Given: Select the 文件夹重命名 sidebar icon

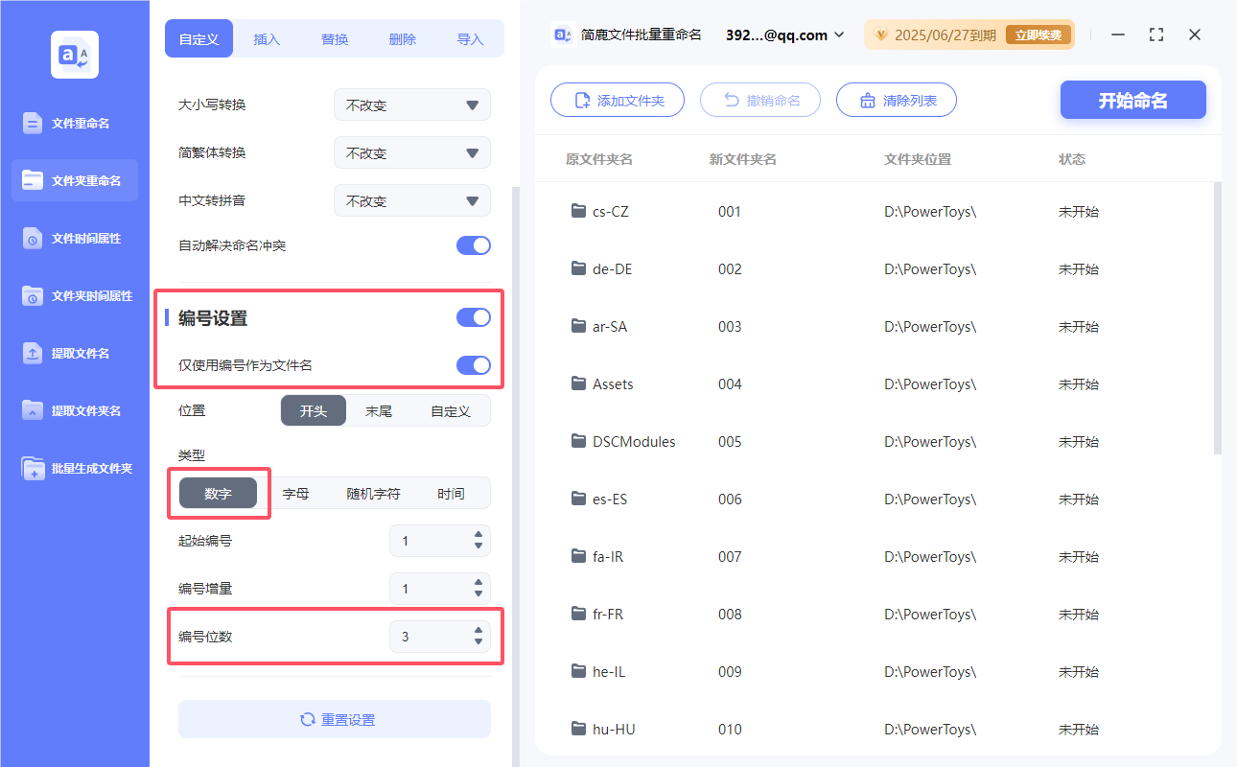Looking at the screenshot, I should pyautogui.click(x=74, y=180).
